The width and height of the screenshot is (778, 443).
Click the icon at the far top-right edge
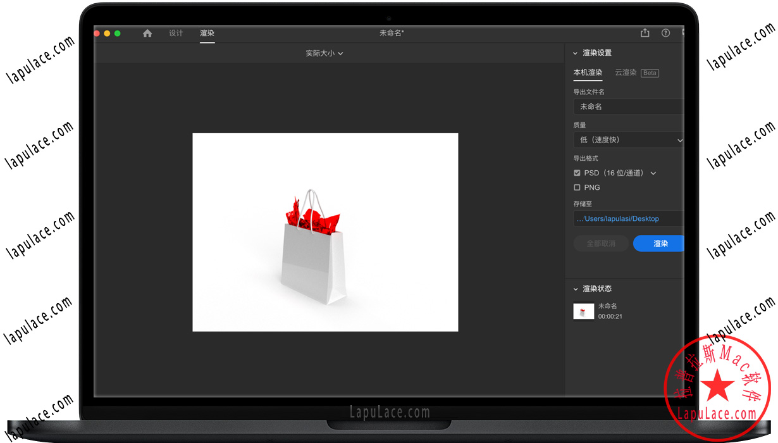point(684,33)
